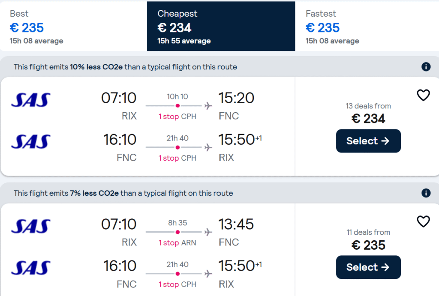Click the plane icon on 10h 10 flight
Image resolution: width=439 pixels, height=296 pixels.
[x=208, y=106]
